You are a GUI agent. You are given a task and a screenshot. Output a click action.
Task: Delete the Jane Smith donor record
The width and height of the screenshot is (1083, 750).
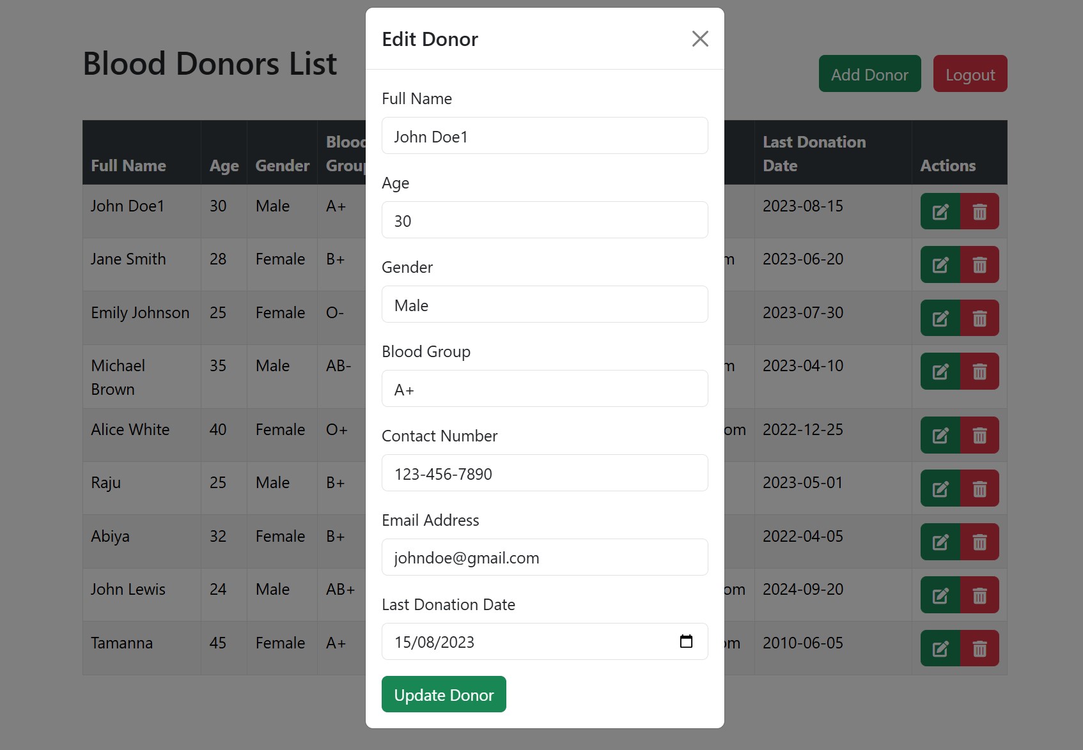click(x=979, y=264)
